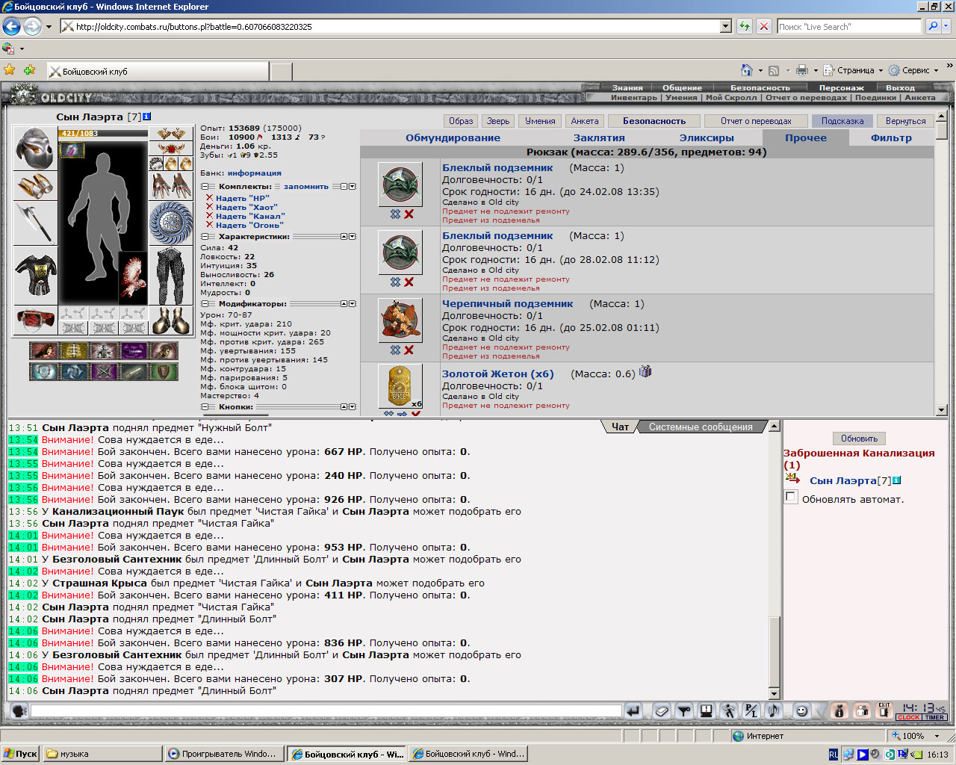
Task: Click the running man icon in chat bar
Action: [x=728, y=711]
